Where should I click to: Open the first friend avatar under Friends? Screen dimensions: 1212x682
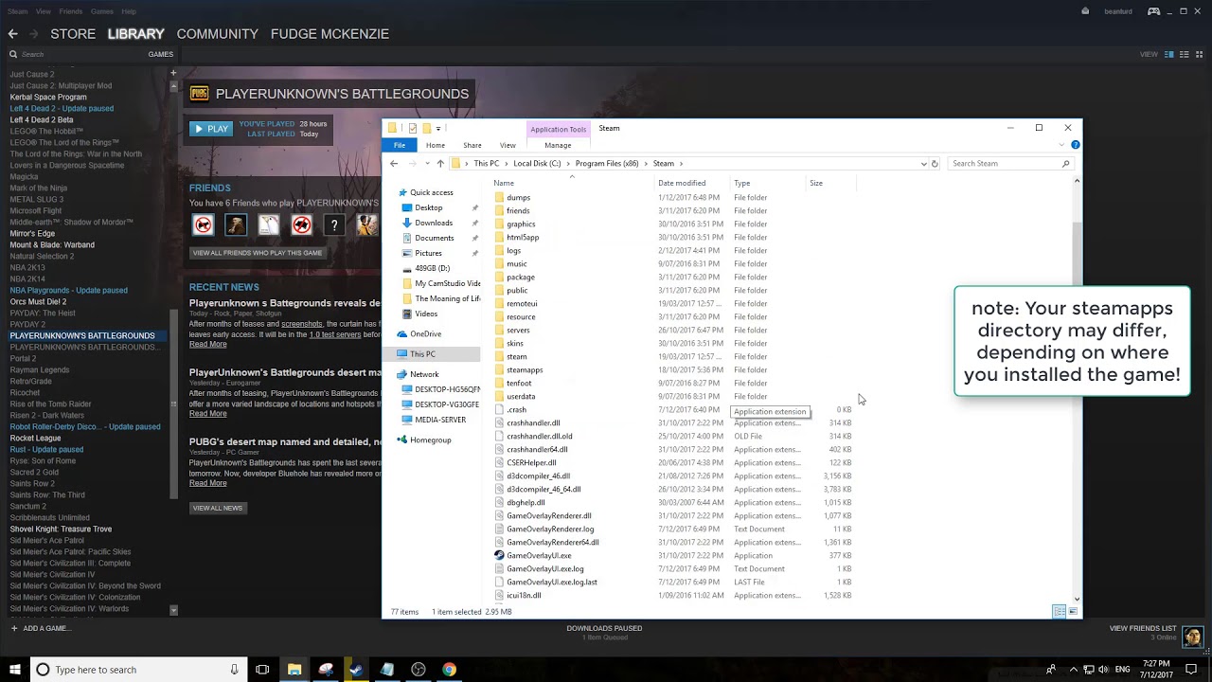[203, 224]
